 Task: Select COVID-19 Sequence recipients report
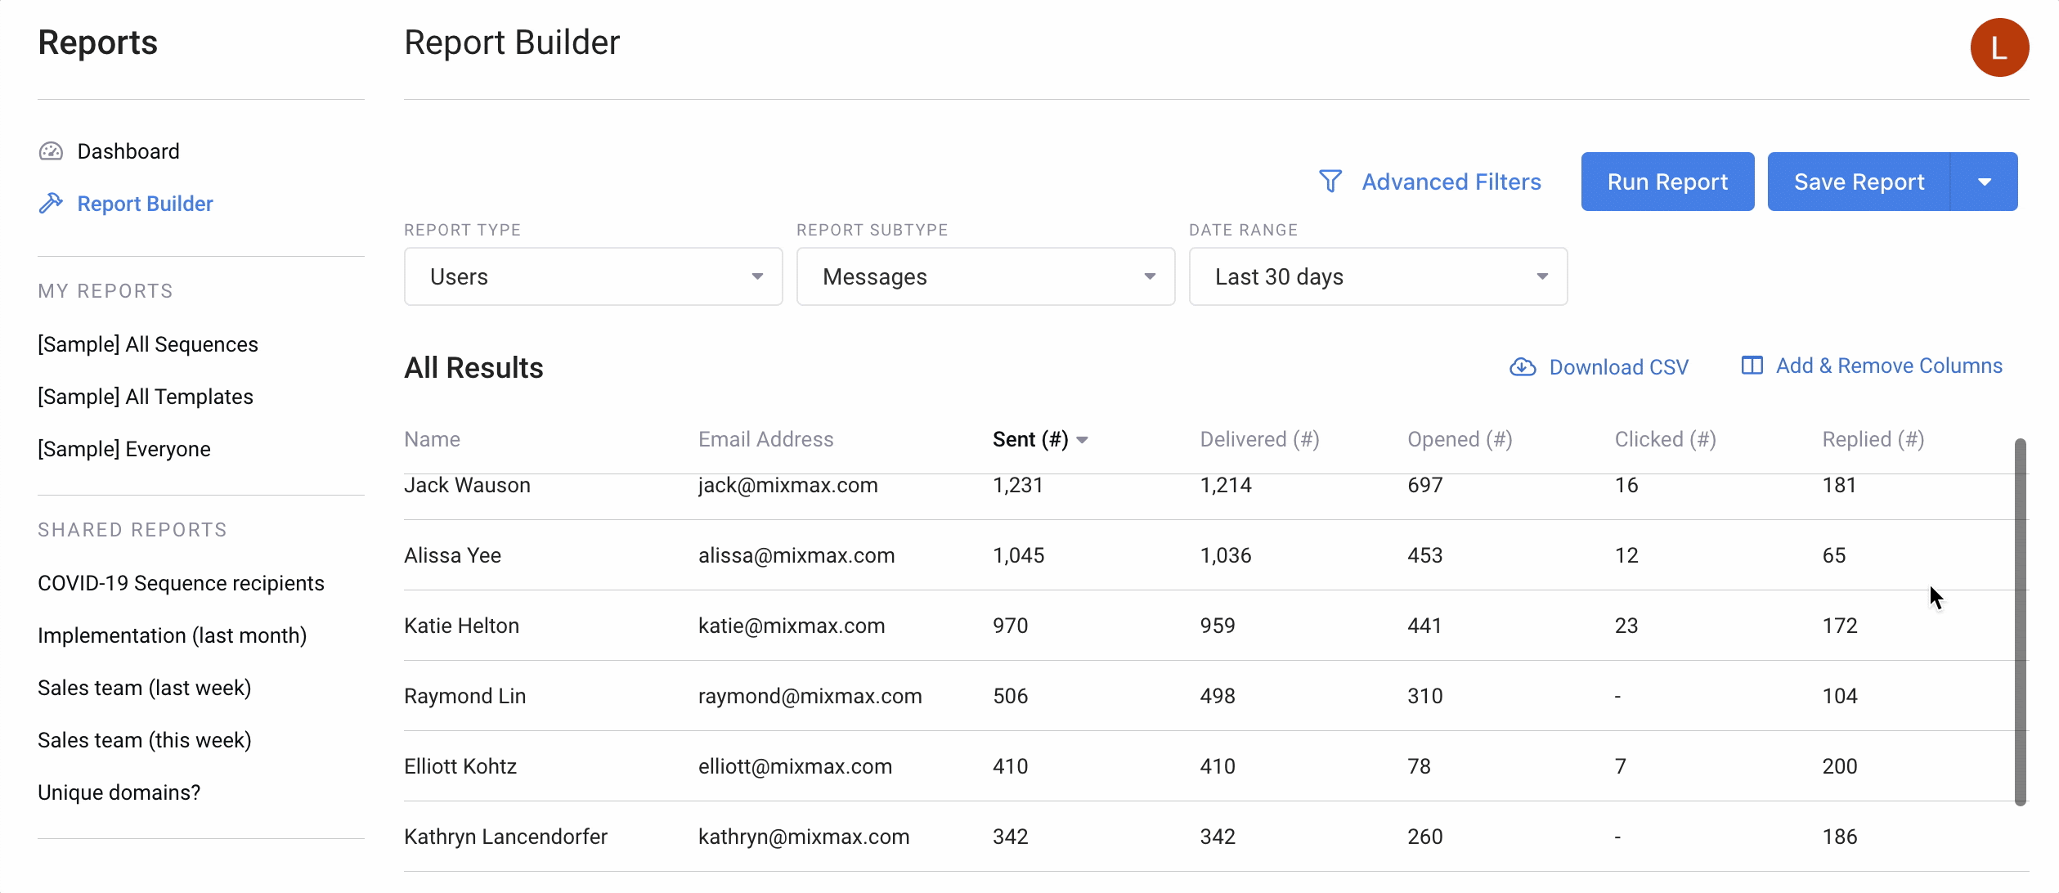[x=182, y=581]
